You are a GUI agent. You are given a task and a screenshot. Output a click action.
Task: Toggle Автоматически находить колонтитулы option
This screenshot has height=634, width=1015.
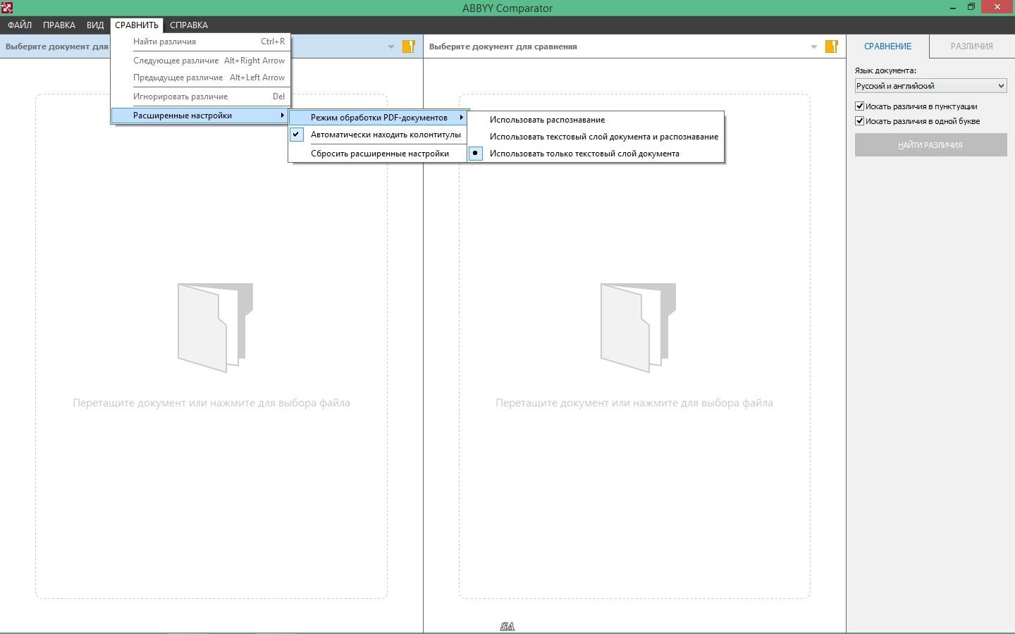pos(378,135)
